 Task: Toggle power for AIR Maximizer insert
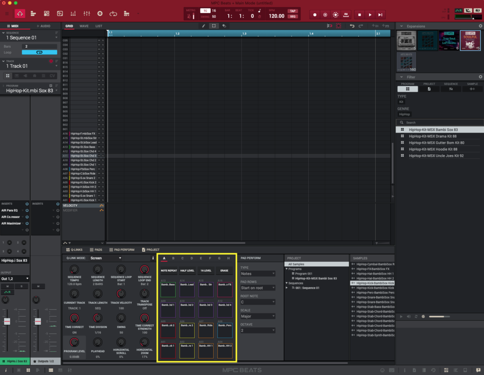click(x=27, y=224)
